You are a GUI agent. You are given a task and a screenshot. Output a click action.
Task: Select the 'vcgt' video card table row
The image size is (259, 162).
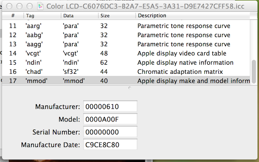pos(126,53)
